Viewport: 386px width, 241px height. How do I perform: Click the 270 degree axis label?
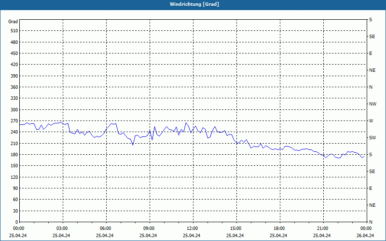pos(14,121)
